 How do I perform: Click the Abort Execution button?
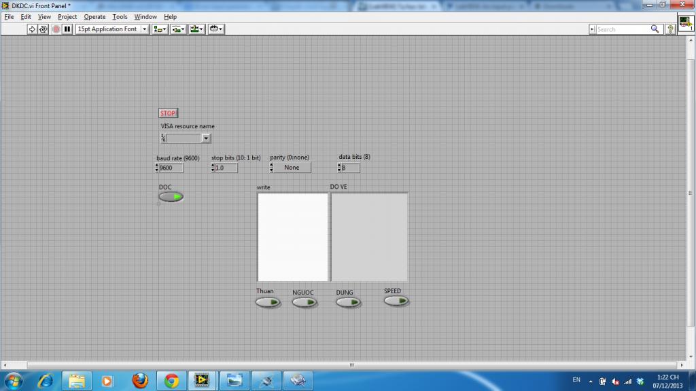tap(56, 29)
